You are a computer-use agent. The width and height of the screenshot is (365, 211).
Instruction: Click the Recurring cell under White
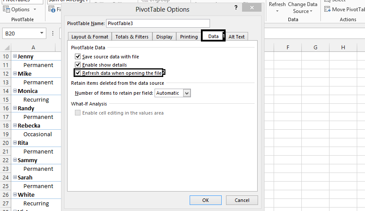pyautogui.click(x=36, y=204)
